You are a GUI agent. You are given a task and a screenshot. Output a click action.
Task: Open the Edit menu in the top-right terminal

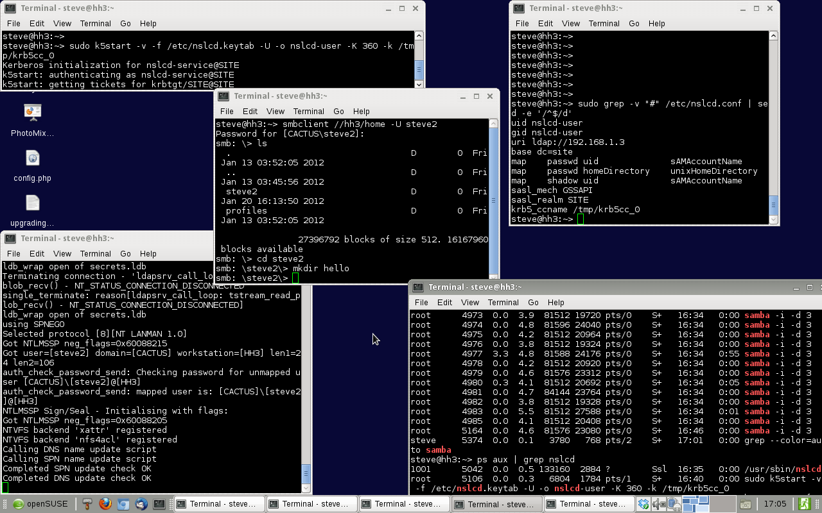pos(545,23)
